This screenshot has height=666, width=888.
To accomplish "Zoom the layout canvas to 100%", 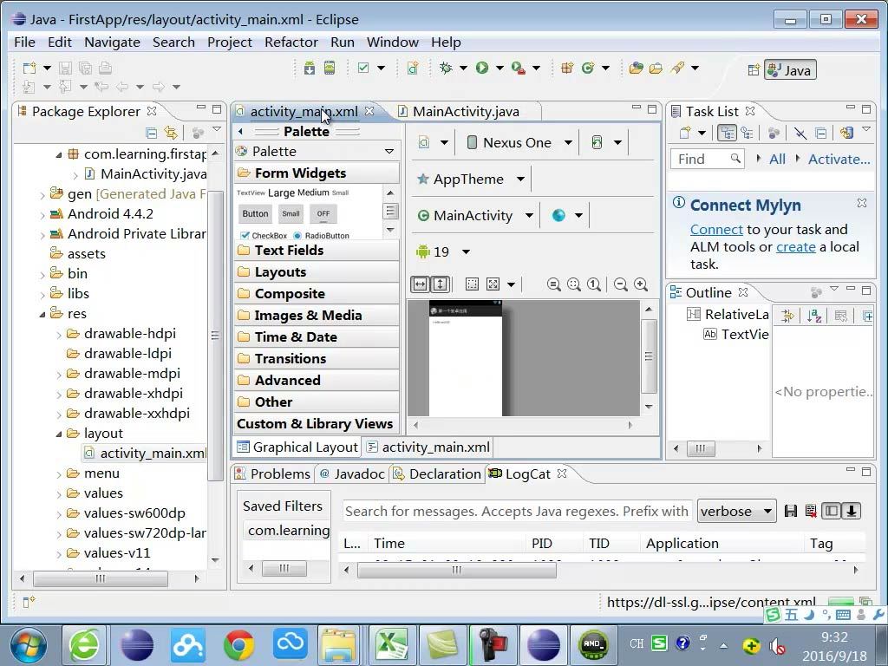I will (x=593, y=284).
